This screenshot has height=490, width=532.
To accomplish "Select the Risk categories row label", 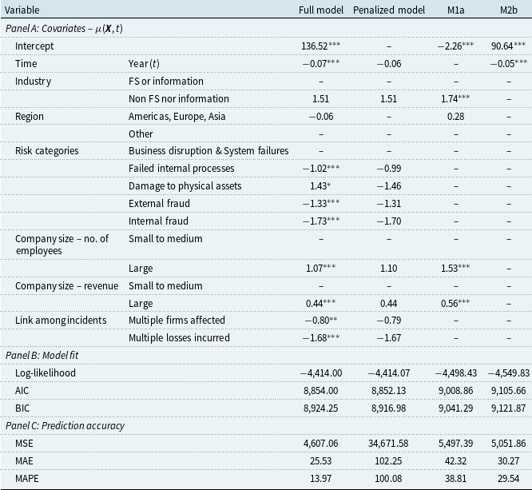I will [x=46, y=151].
